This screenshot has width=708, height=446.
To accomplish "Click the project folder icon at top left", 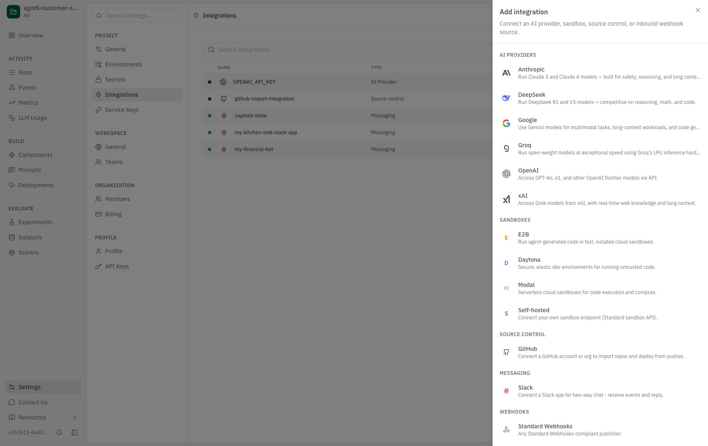I will (13, 12).
